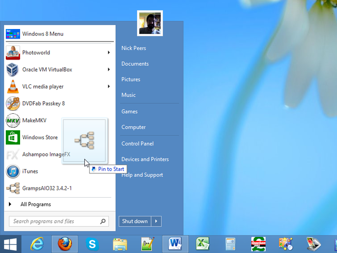Expand the VLC media player submenu arrow
The image size is (337, 253).
pos(109,86)
